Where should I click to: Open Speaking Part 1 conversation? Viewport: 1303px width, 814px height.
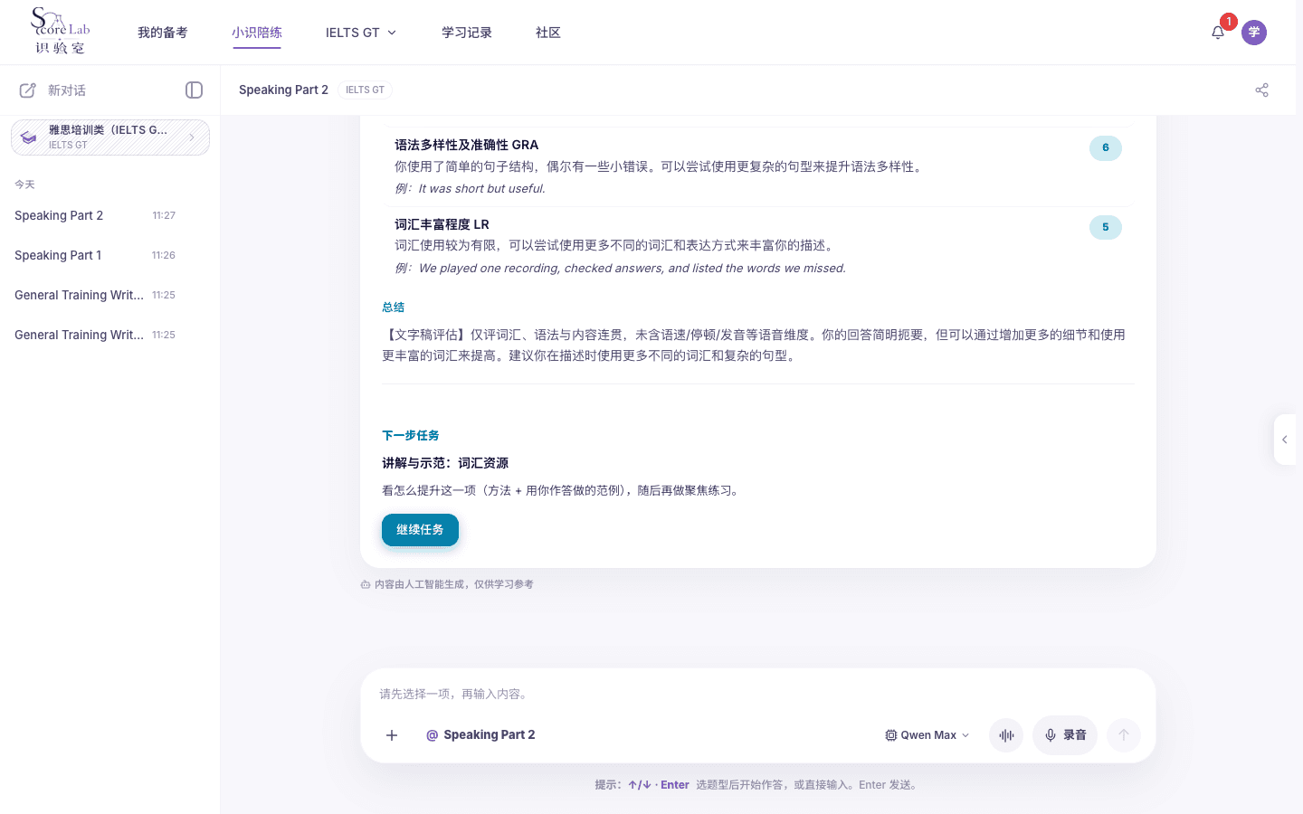(x=95, y=255)
